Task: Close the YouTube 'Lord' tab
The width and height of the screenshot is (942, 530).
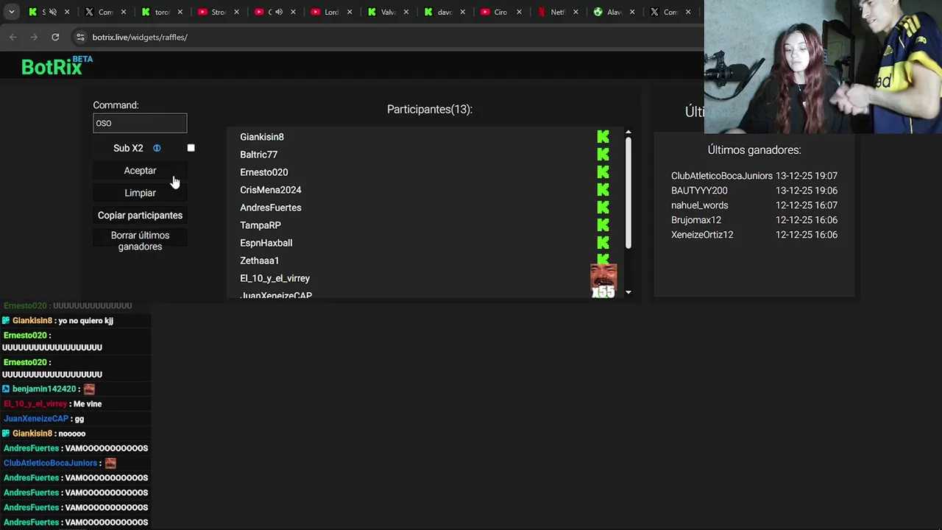Action: click(x=350, y=12)
